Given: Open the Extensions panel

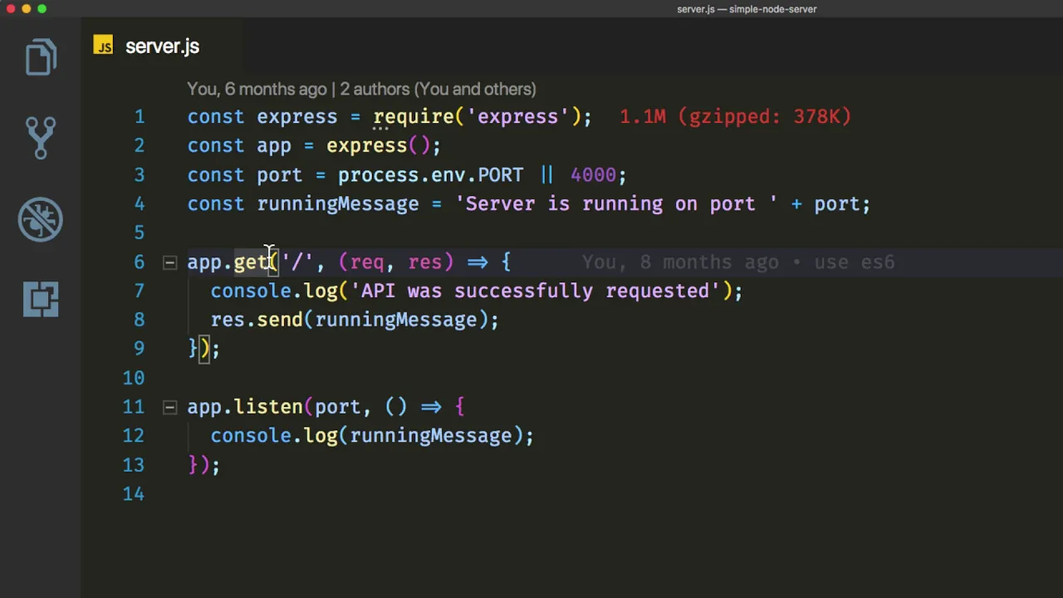Looking at the screenshot, I should coord(41,299).
